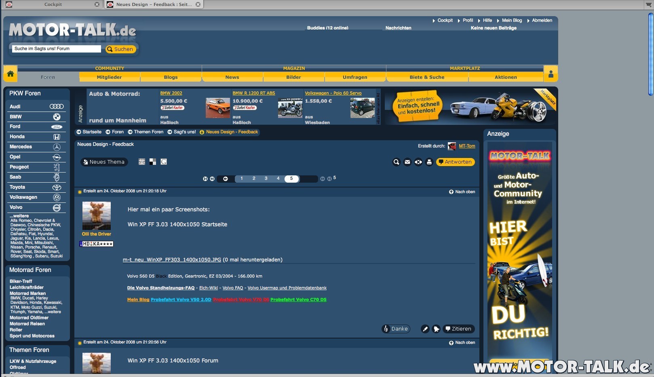Open the m-t_neu_WinXP_FF303 JPG attachment link
The height and width of the screenshot is (377, 654).
tap(172, 260)
